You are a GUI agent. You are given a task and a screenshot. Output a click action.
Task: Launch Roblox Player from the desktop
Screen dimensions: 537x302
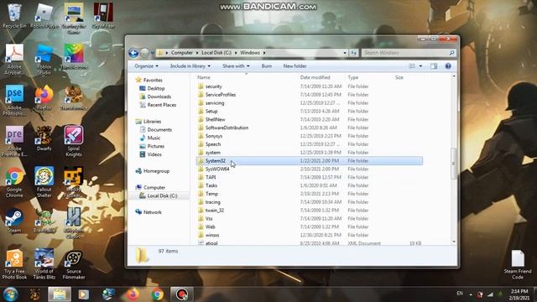click(x=44, y=16)
